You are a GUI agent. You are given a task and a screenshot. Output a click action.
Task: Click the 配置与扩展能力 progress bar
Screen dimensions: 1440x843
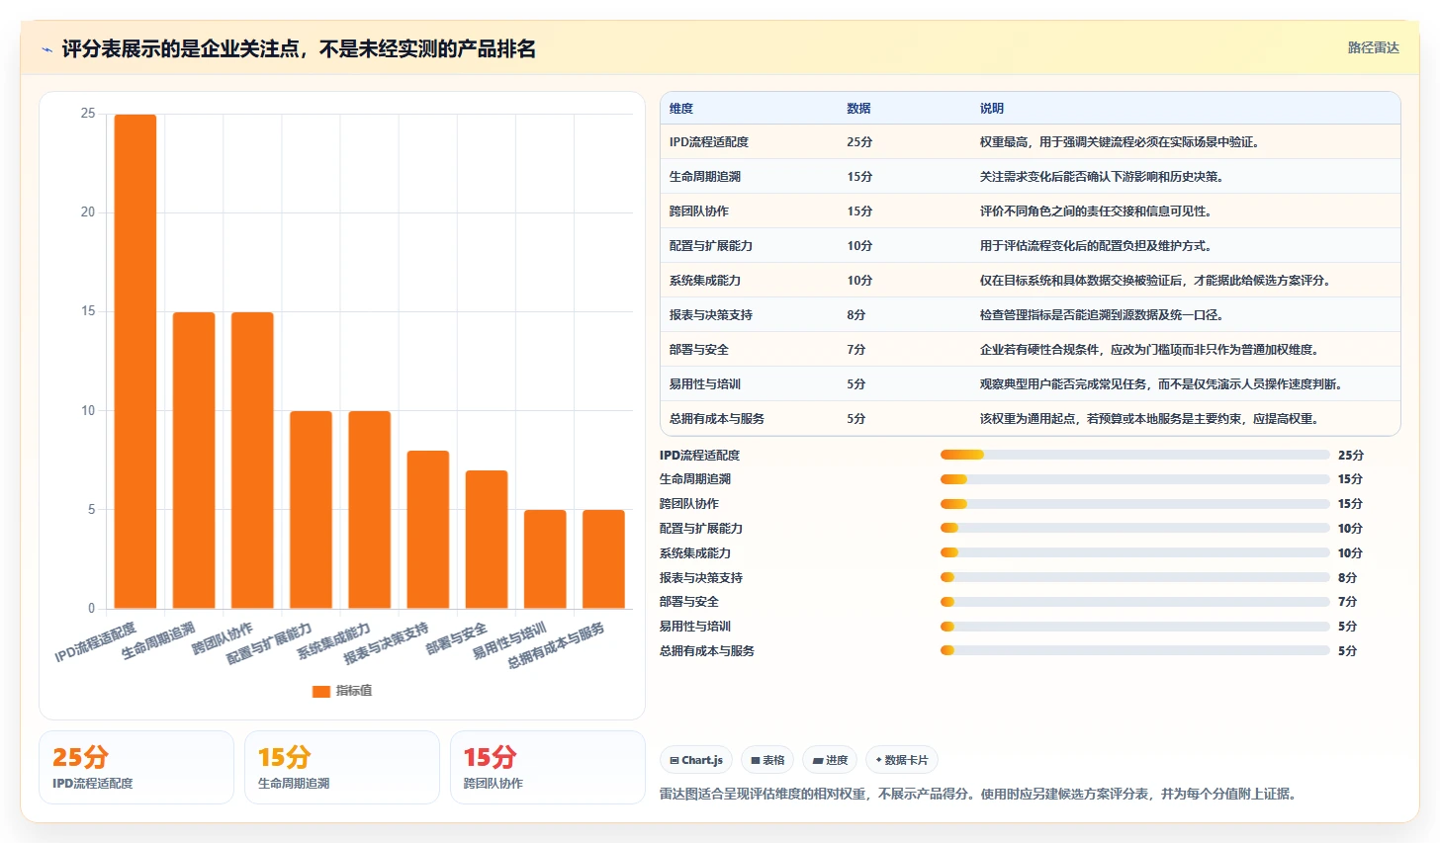(1134, 528)
